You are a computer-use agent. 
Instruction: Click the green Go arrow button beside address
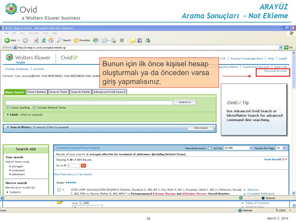click(x=286, y=47)
